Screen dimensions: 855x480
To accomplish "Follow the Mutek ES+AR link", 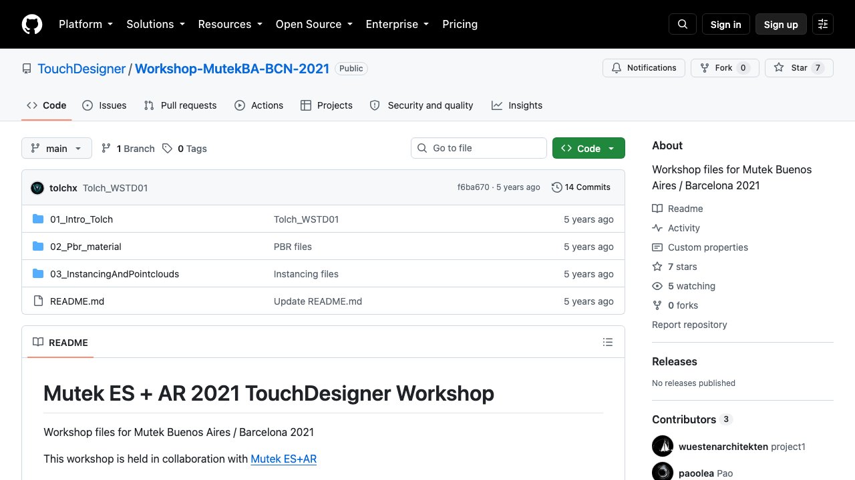I will tap(283, 459).
